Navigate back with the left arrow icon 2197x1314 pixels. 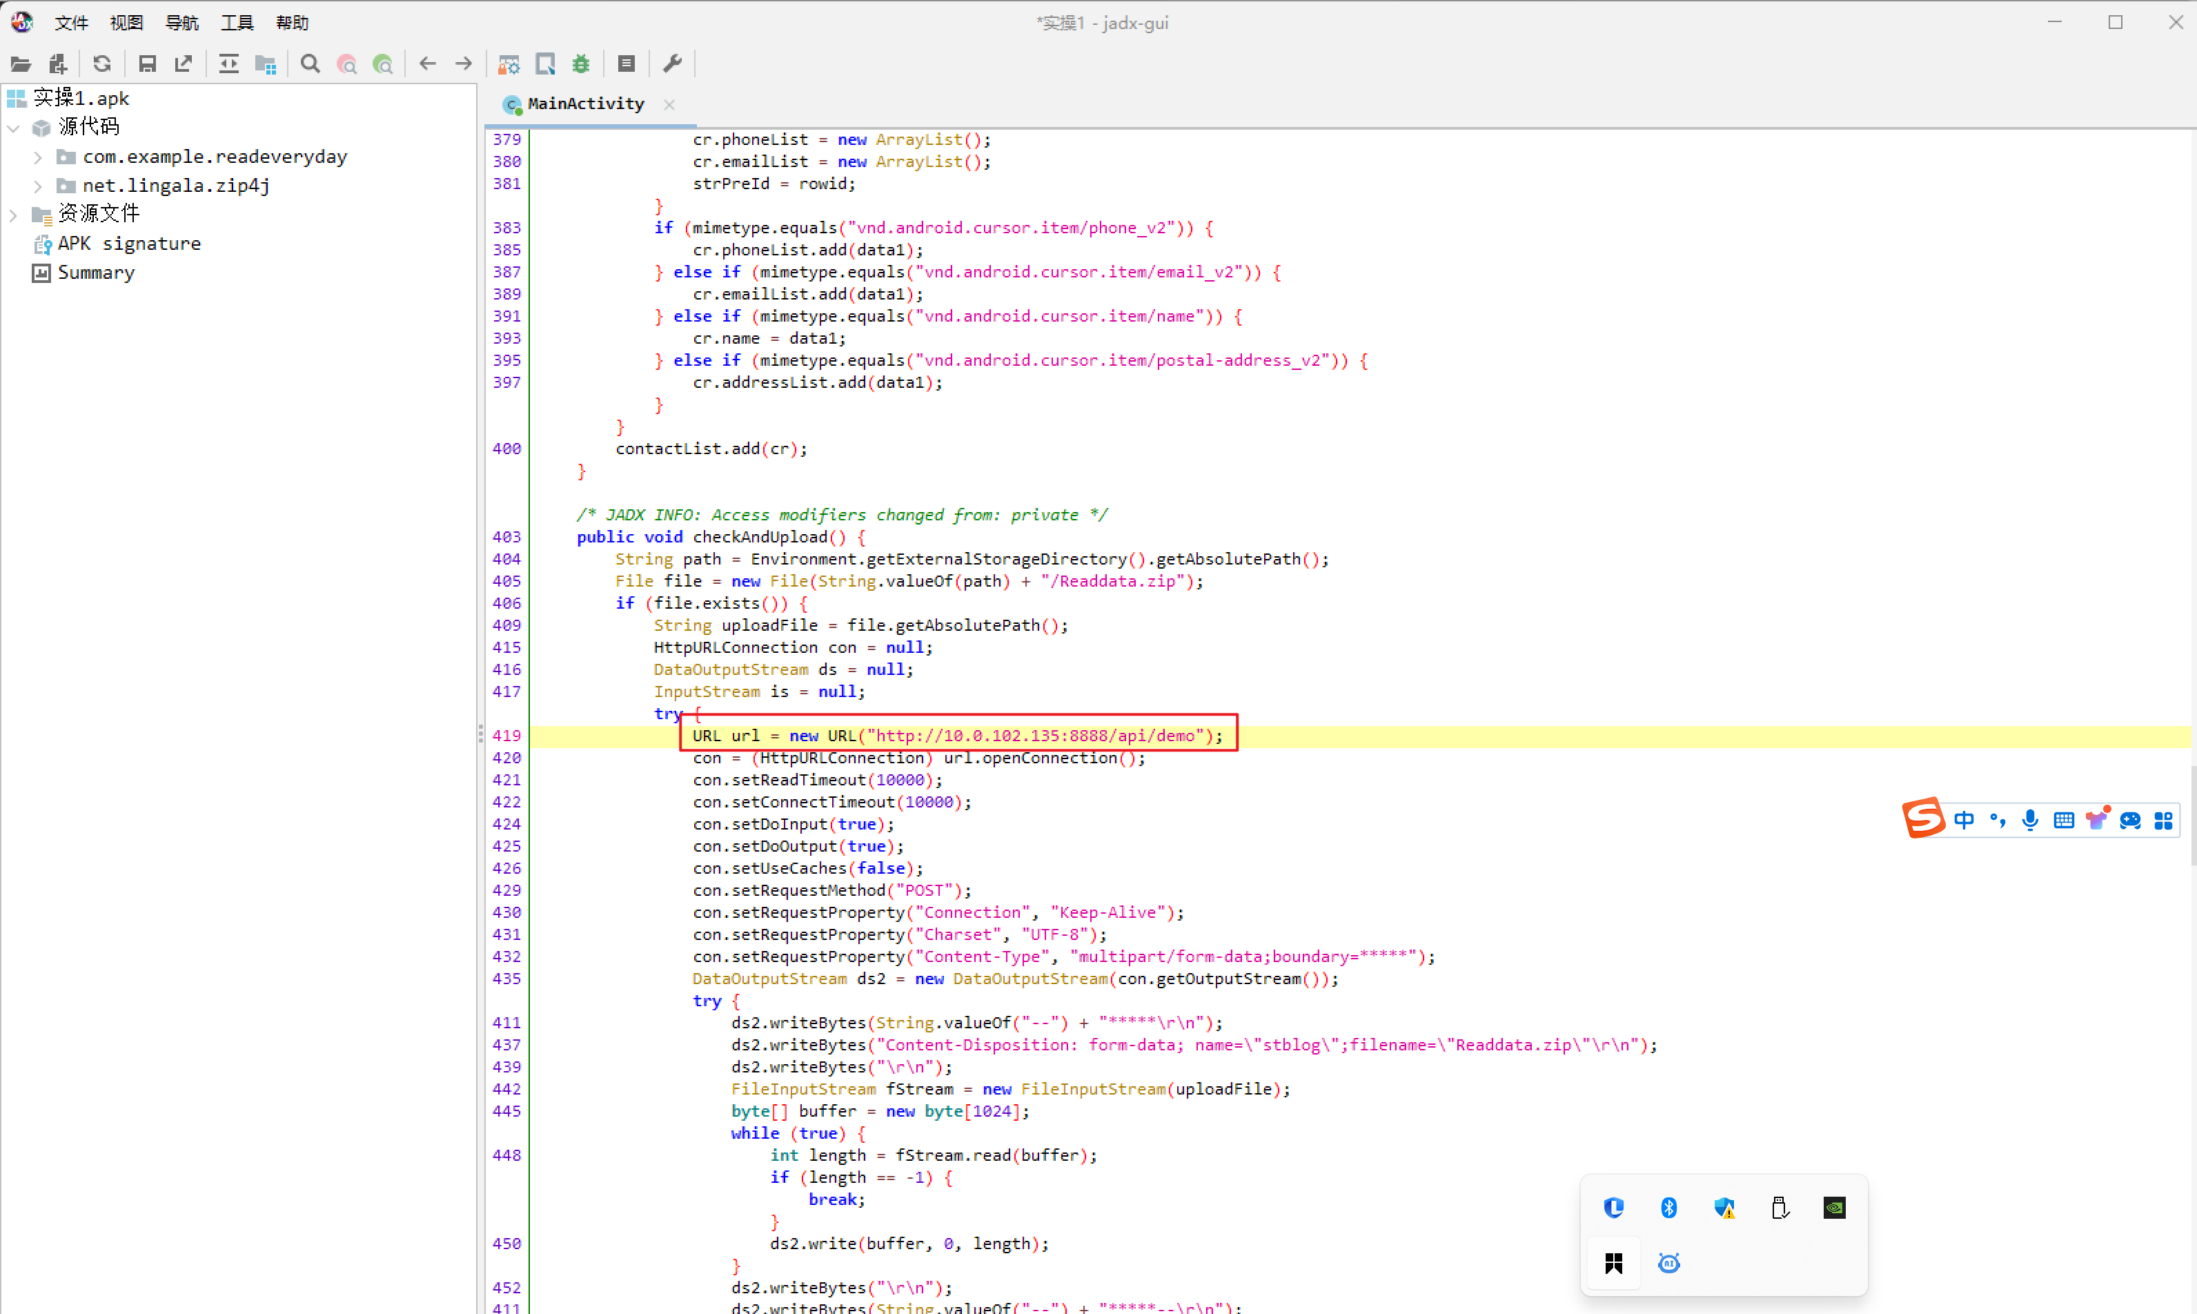pos(428,63)
